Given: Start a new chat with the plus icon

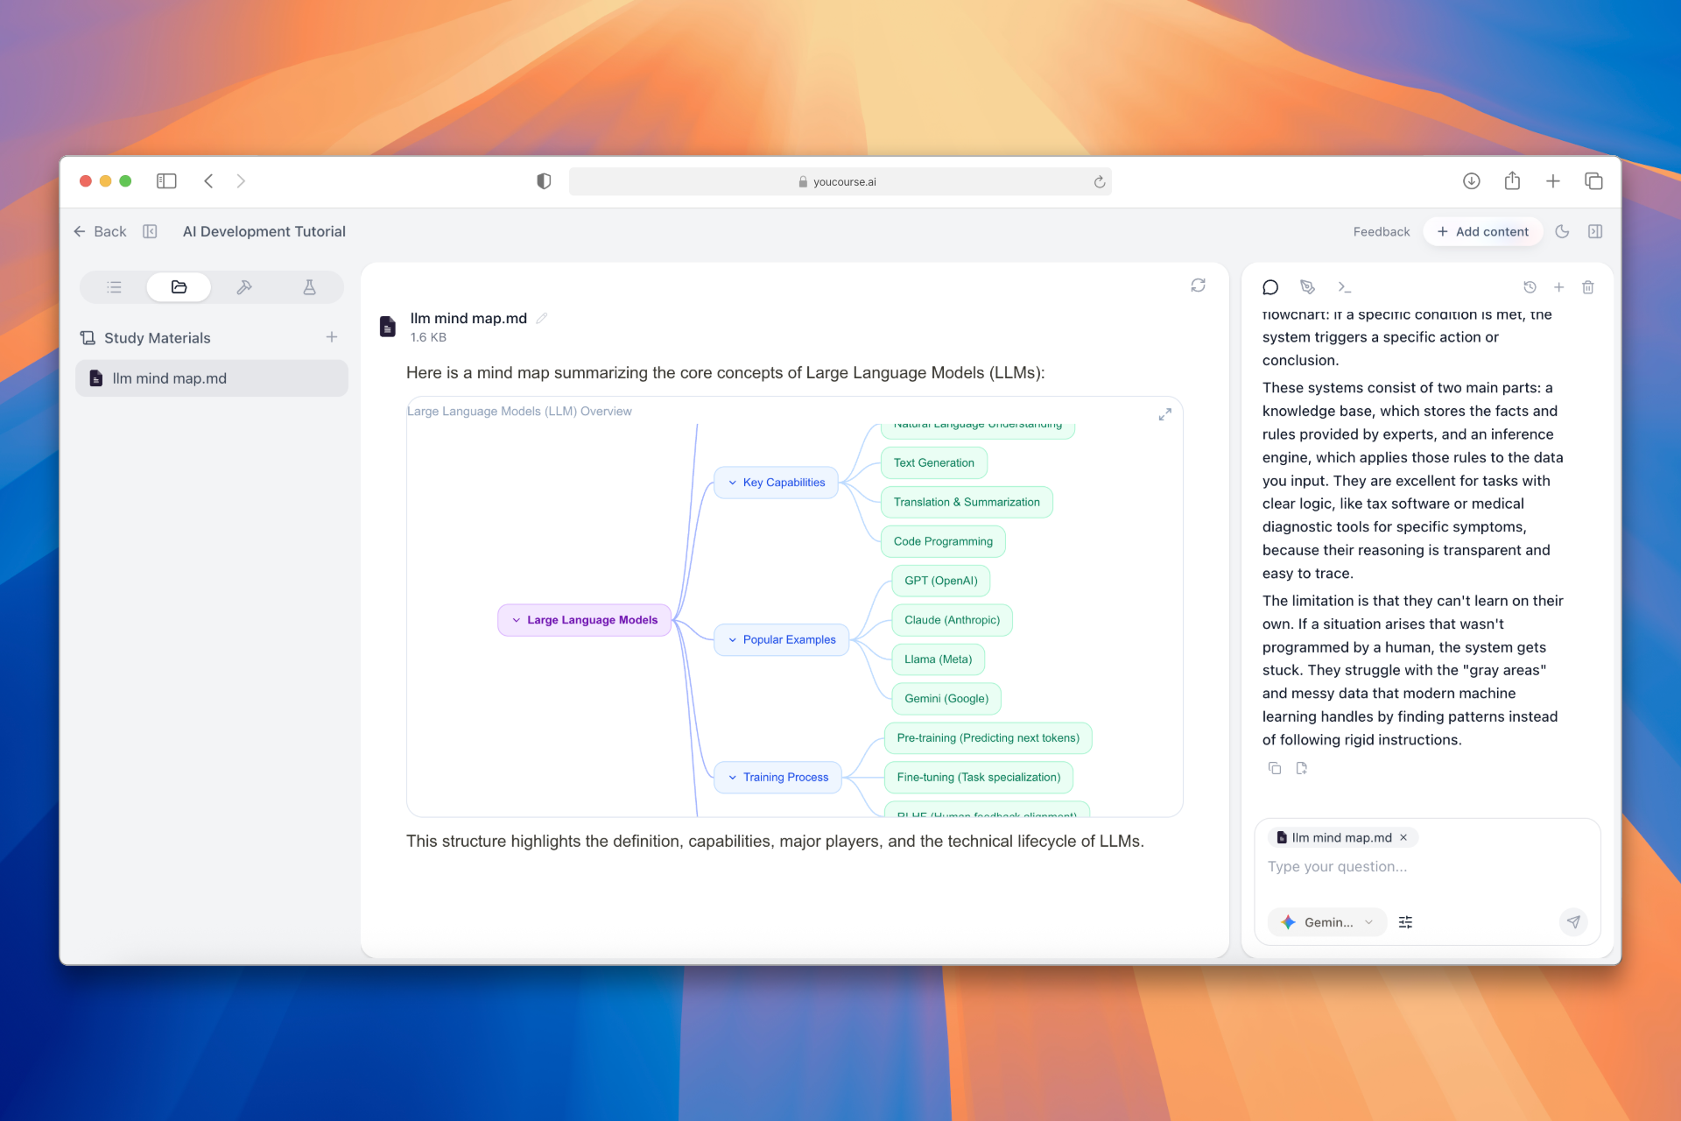Looking at the screenshot, I should click(x=1559, y=287).
